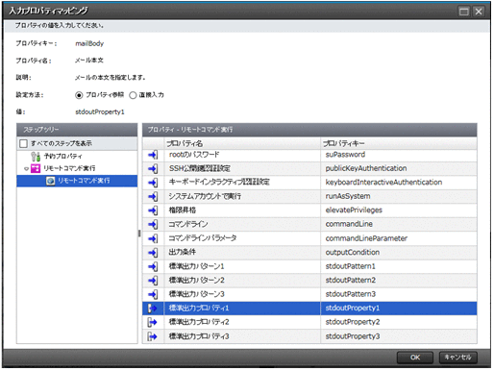Click プロパティキー column header

coord(399,143)
